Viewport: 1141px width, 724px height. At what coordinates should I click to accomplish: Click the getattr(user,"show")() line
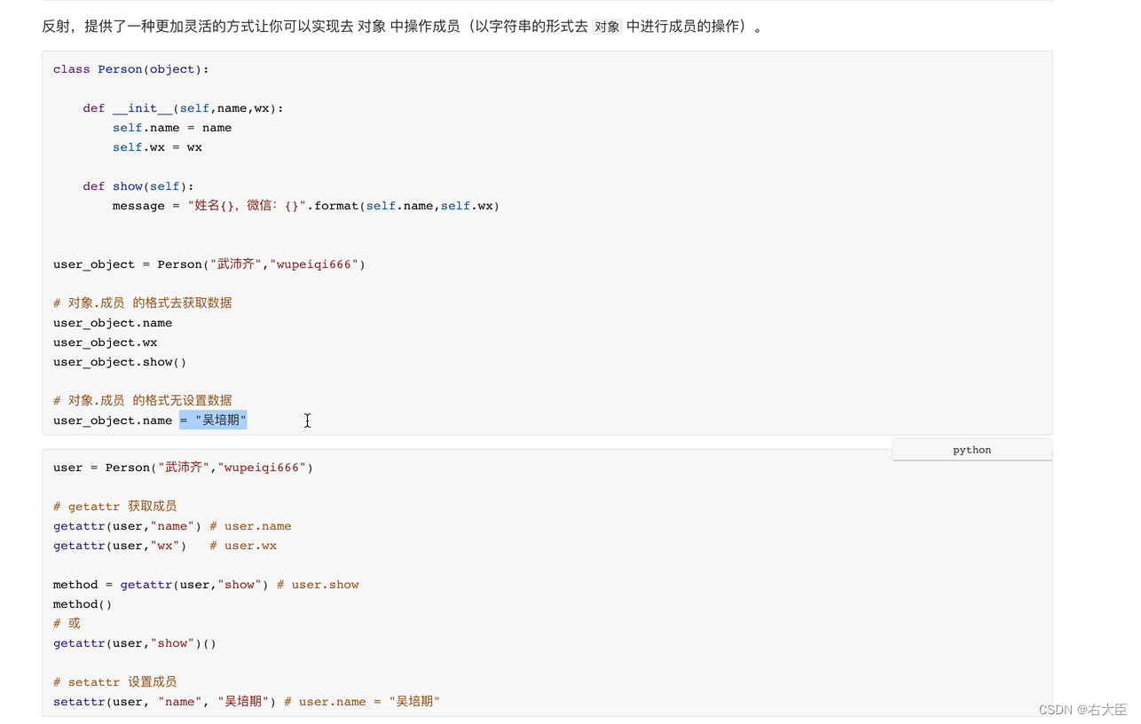(134, 642)
